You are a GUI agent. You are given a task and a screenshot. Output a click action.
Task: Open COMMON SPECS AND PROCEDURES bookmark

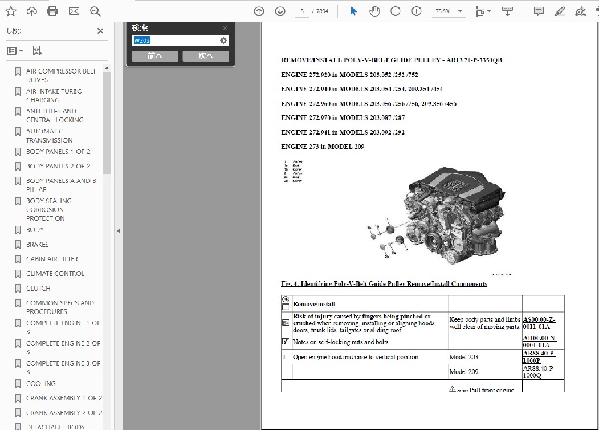coord(60,307)
